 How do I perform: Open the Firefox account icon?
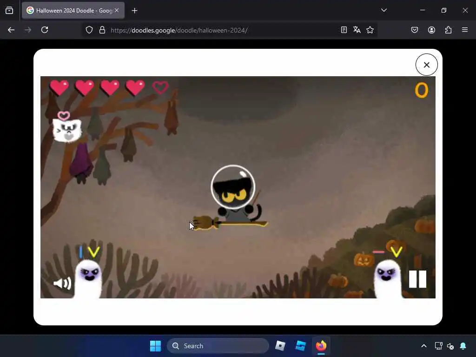[431, 30]
